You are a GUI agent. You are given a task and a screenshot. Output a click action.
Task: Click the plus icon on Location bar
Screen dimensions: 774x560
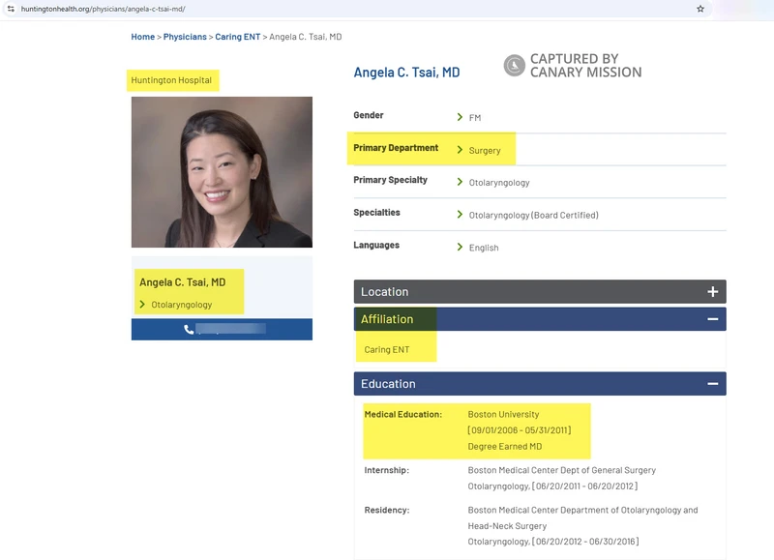point(712,291)
